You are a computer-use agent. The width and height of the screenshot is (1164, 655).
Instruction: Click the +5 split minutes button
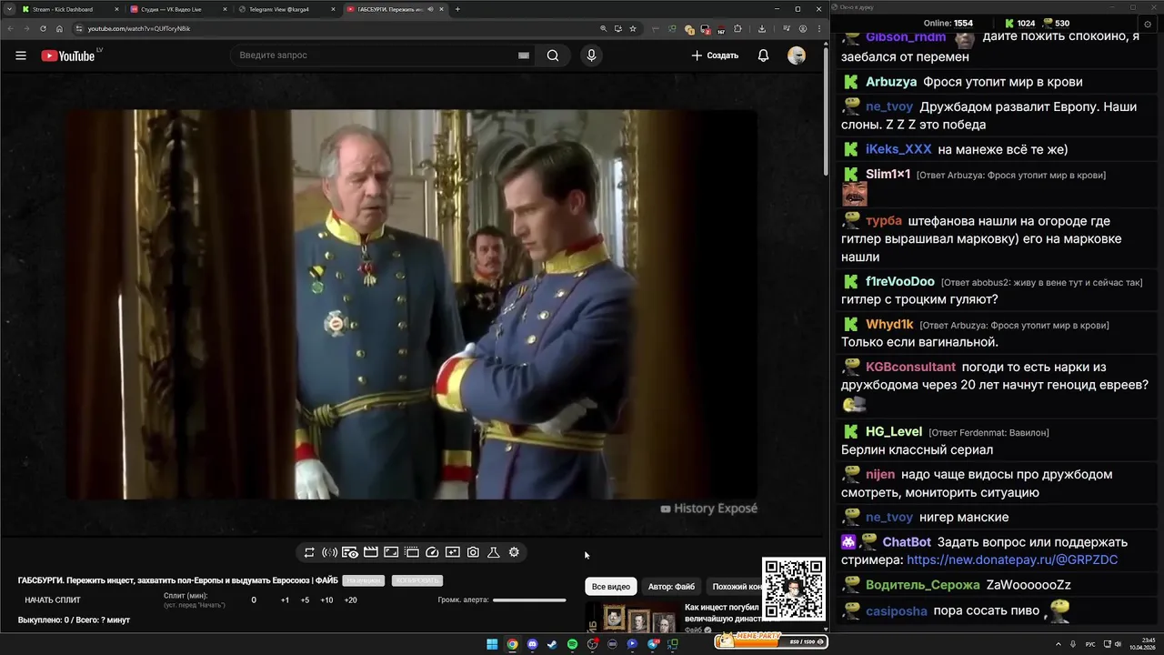(x=305, y=600)
